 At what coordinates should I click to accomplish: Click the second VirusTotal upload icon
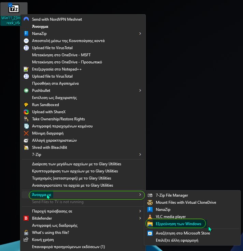26,76
